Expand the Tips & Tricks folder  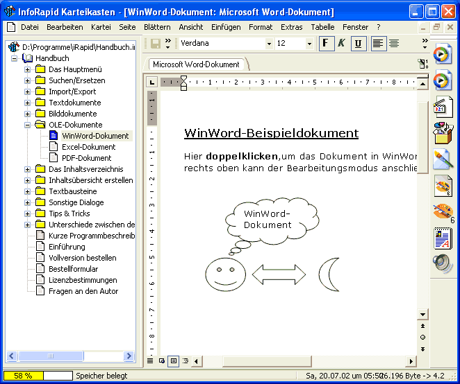[x=27, y=214]
